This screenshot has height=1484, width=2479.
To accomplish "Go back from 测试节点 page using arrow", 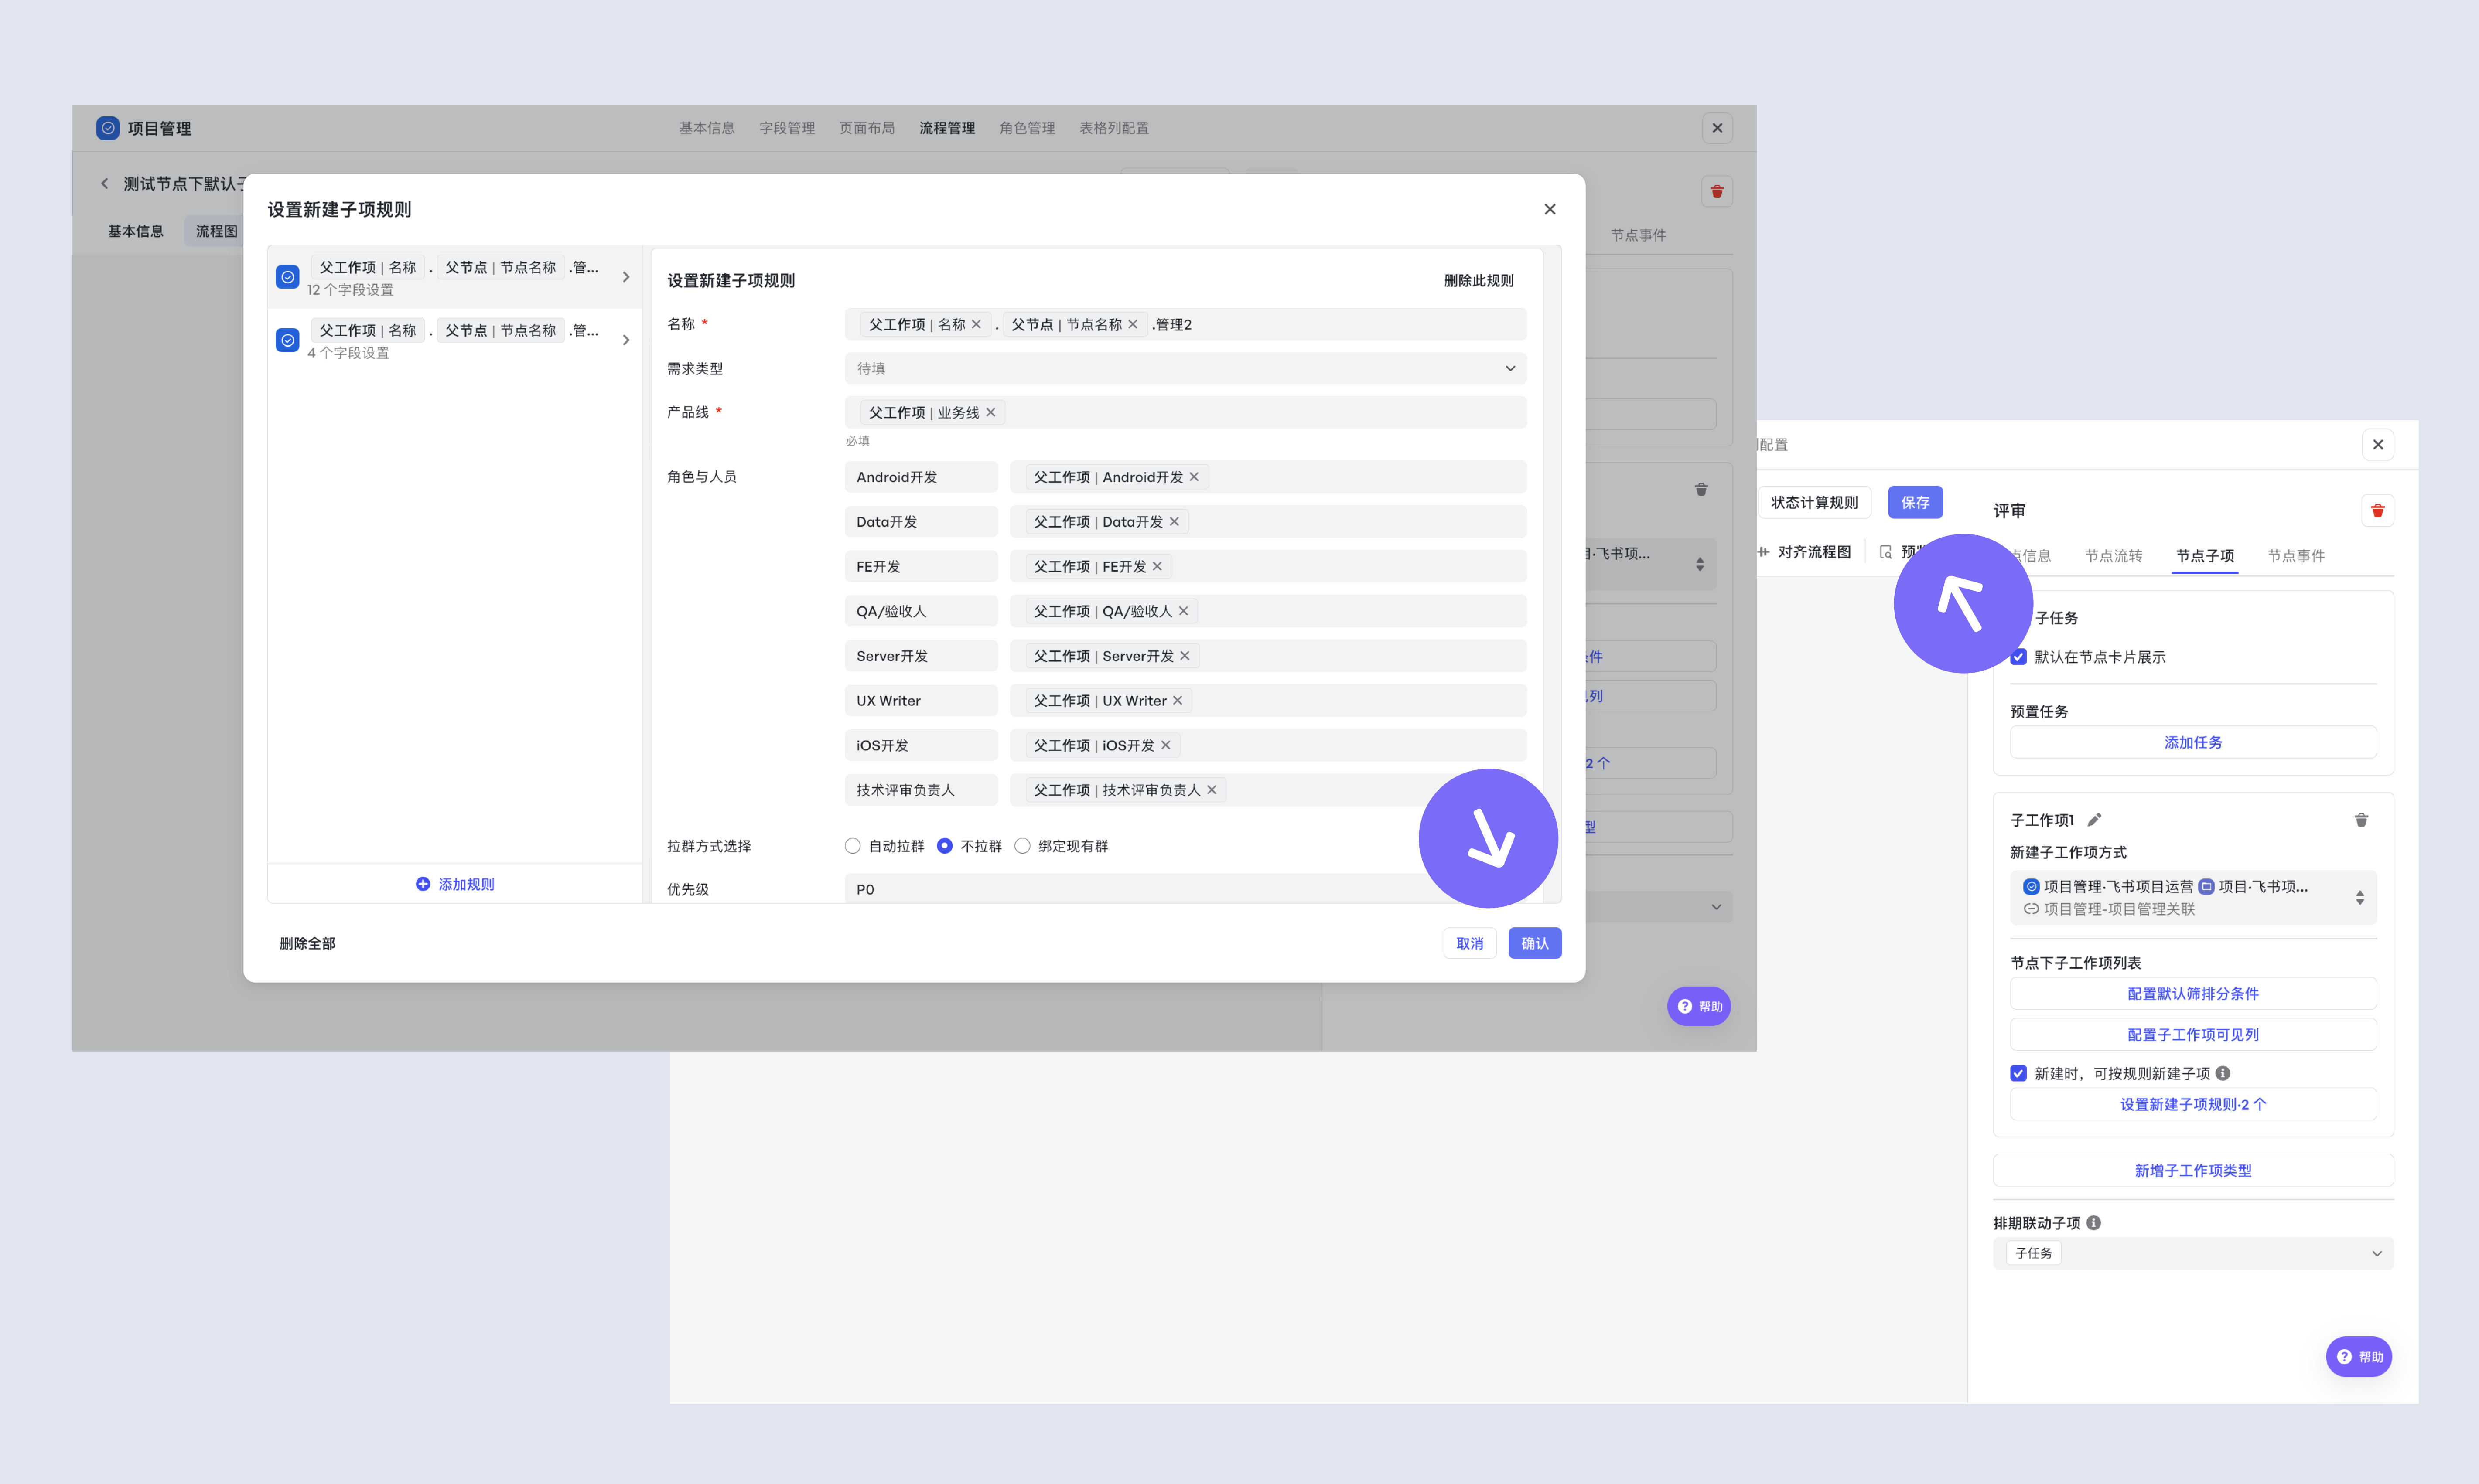I will pos(104,183).
